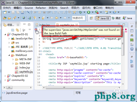Go back with the yellow left arrow
Screen dimensions: 137x102
(x=57, y=18)
